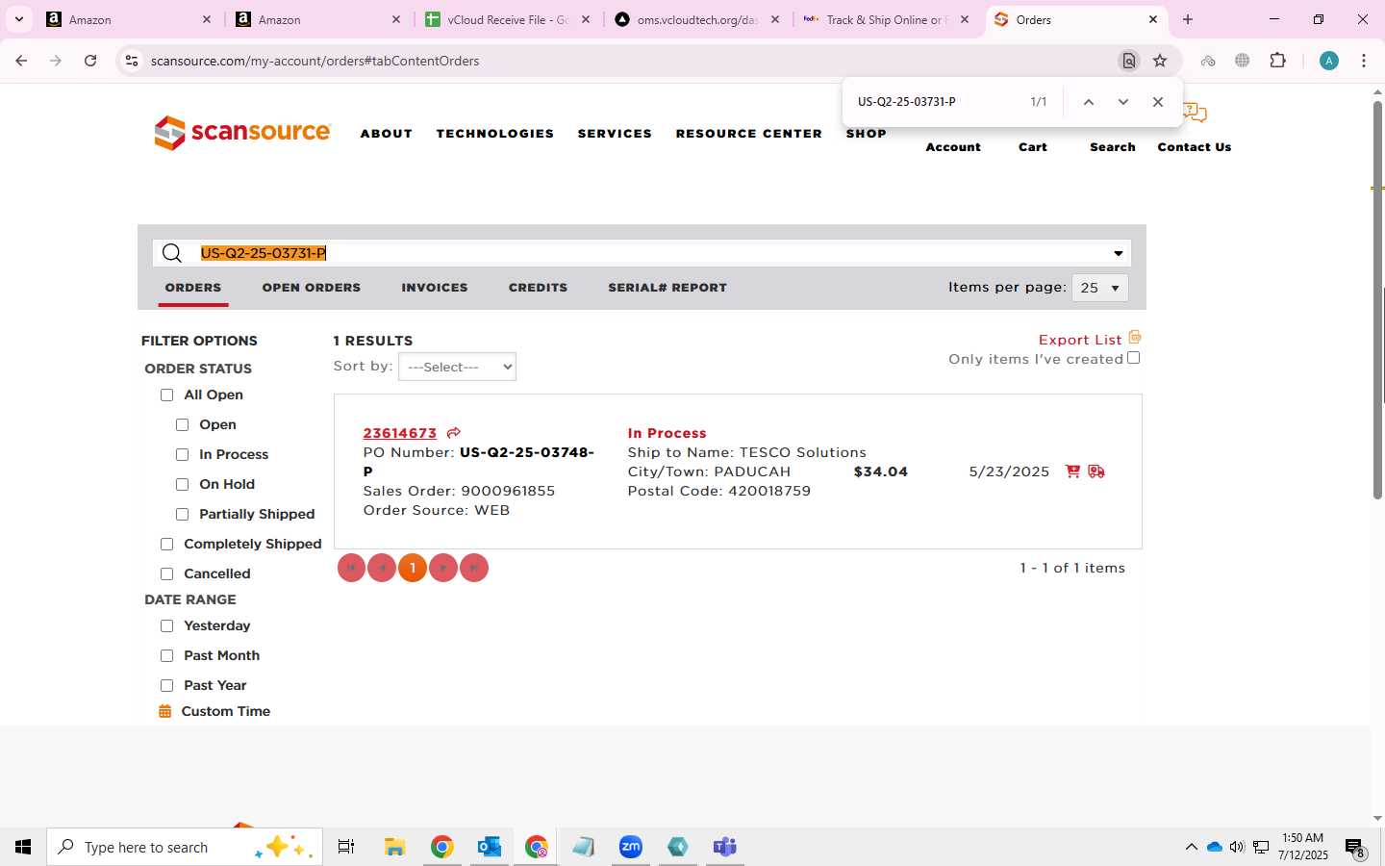The image size is (1385, 866).
Task: Open the Services menu
Action: click(x=615, y=134)
